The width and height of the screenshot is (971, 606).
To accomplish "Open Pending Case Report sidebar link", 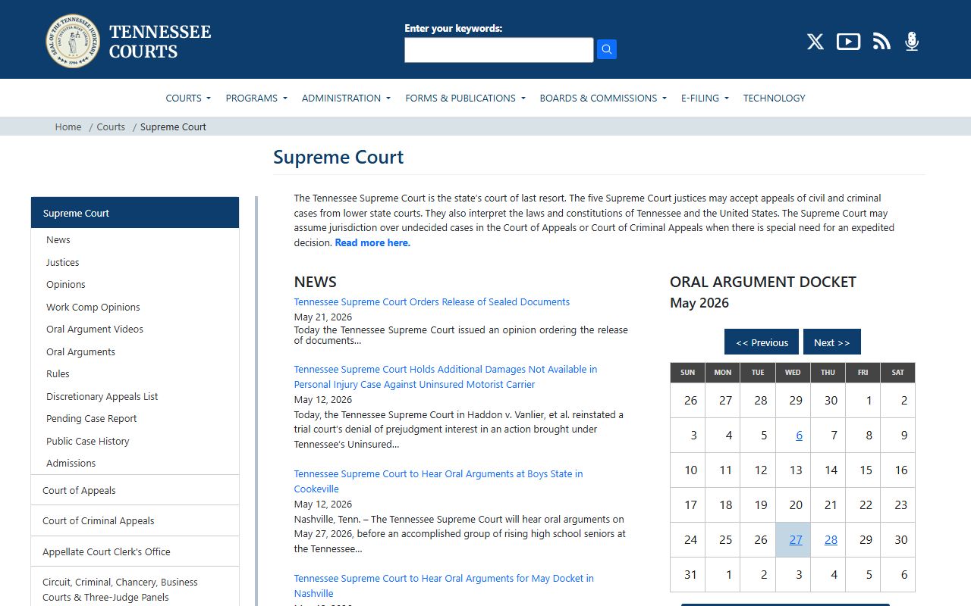I will coord(92,418).
